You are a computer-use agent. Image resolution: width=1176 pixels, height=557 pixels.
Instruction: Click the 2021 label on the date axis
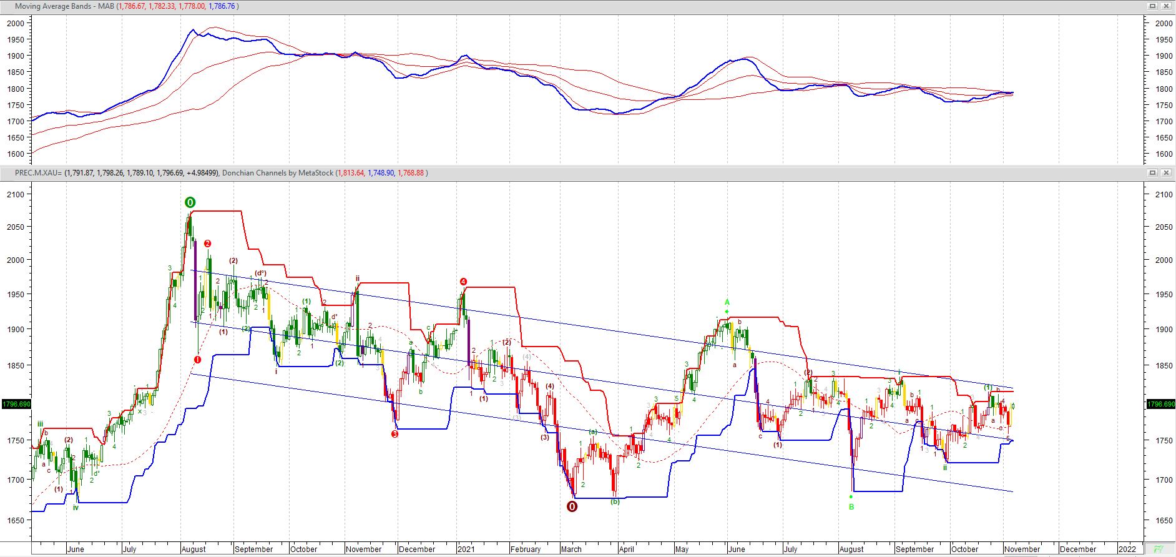click(466, 550)
